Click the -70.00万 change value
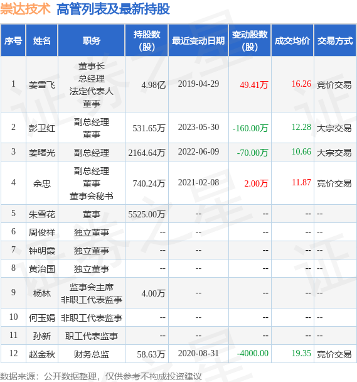Screen dimensions: 357x382 pos(252,153)
